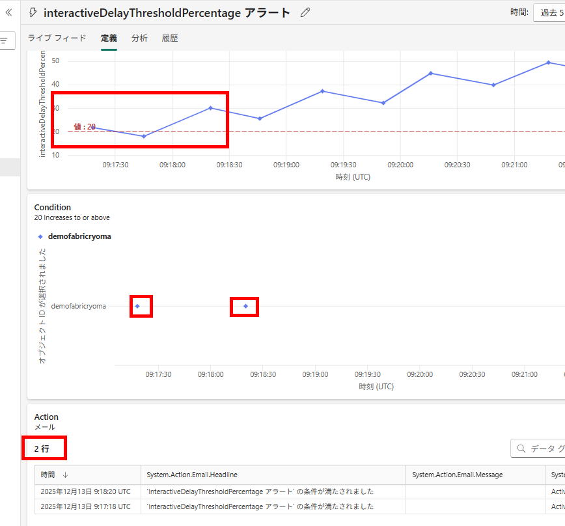Screen dimensions: 565x526
Task: Open the 履歴 tab
Action: [x=170, y=38]
